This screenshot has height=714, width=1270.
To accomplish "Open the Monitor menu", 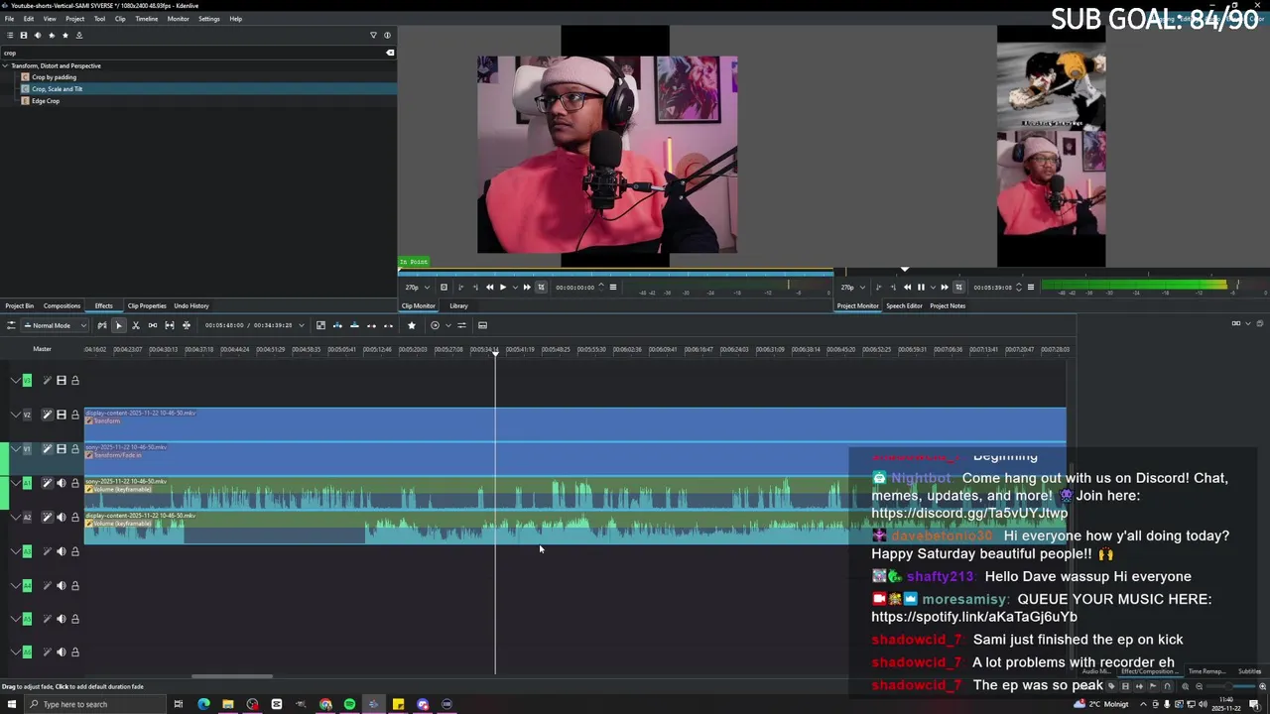I will (178, 19).
